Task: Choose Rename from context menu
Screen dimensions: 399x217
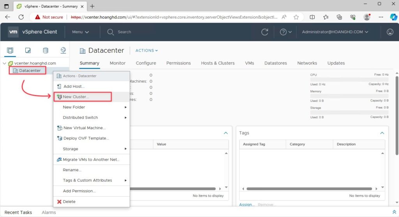Action: point(91,170)
